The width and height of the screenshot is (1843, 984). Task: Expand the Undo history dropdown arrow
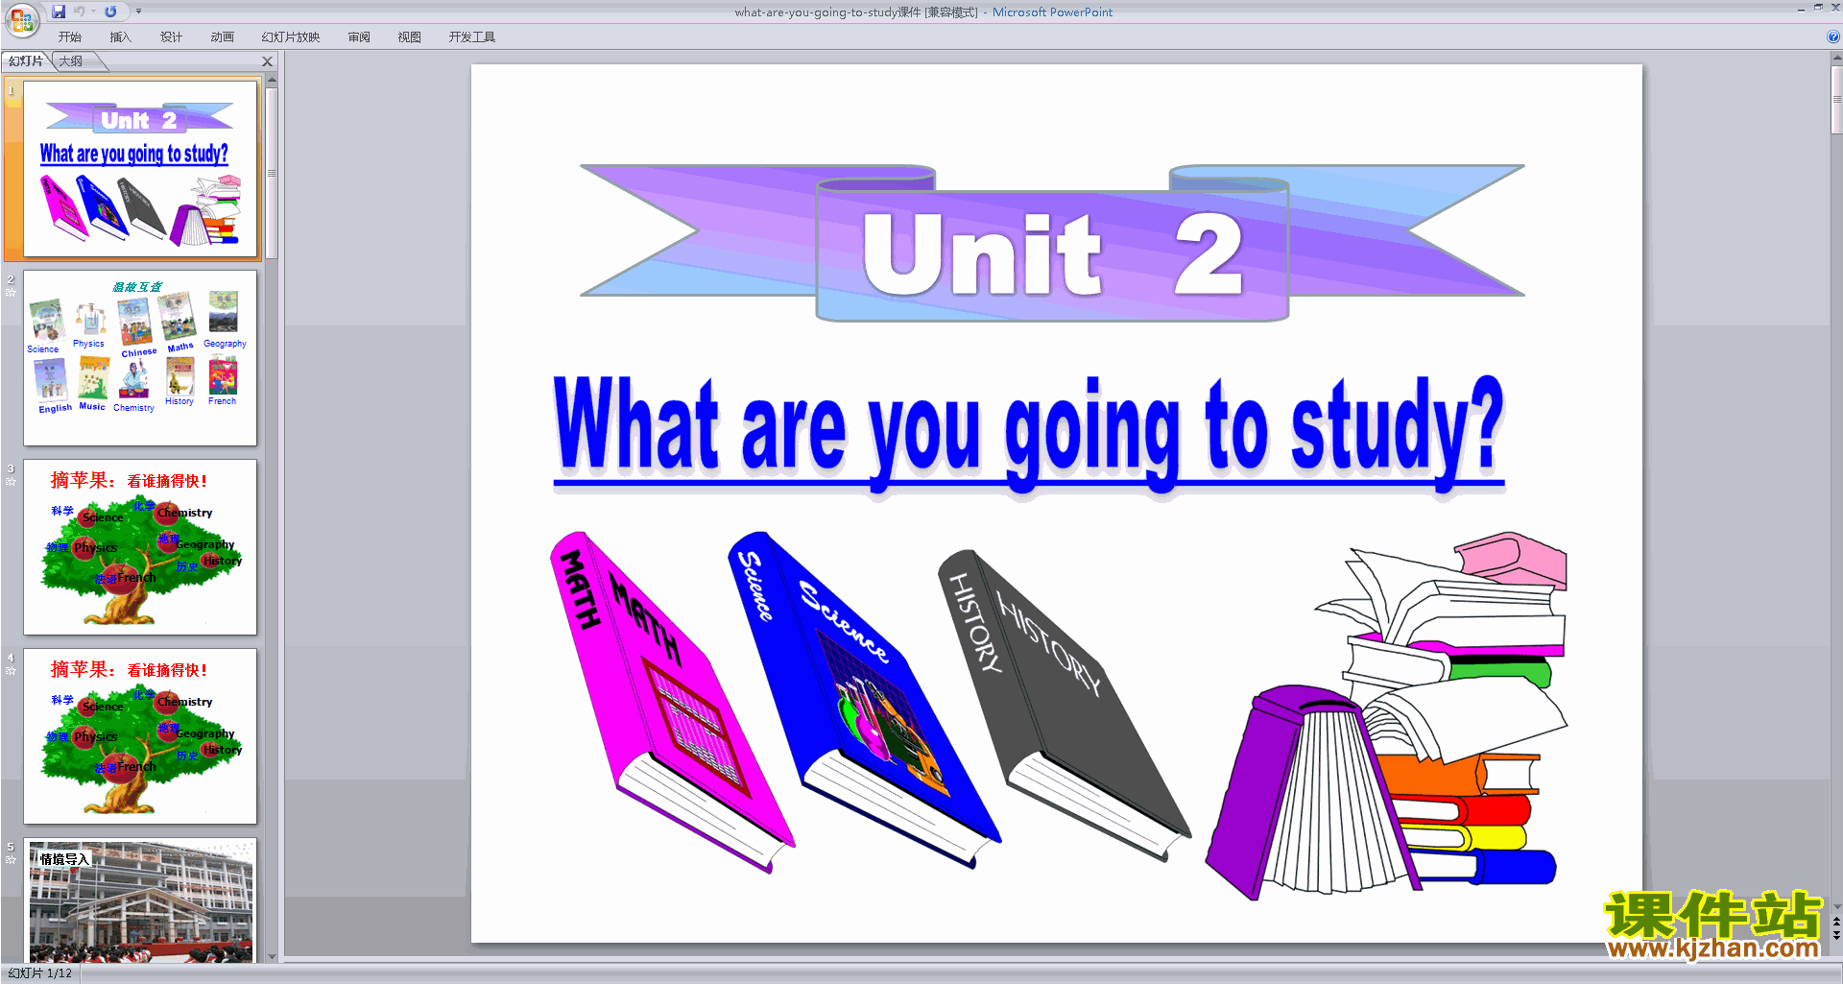[93, 12]
